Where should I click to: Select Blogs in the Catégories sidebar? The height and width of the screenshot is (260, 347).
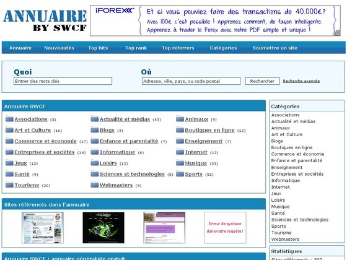pyautogui.click(x=277, y=141)
